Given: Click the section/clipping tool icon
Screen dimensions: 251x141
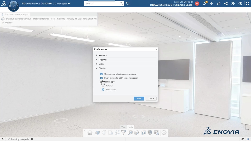Looking at the screenshot, I should click(143, 133).
